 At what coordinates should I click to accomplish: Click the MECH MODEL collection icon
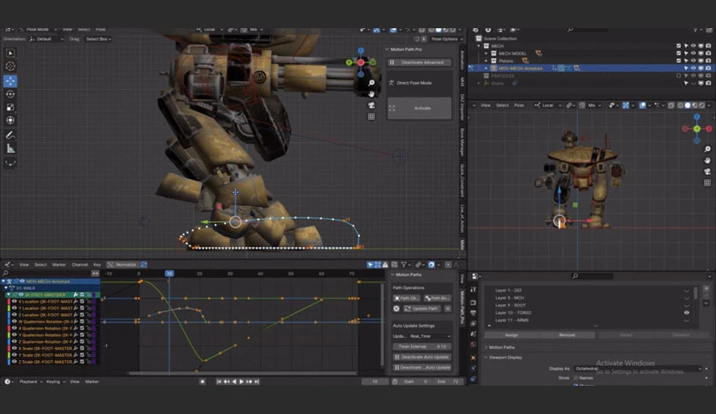coord(493,53)
